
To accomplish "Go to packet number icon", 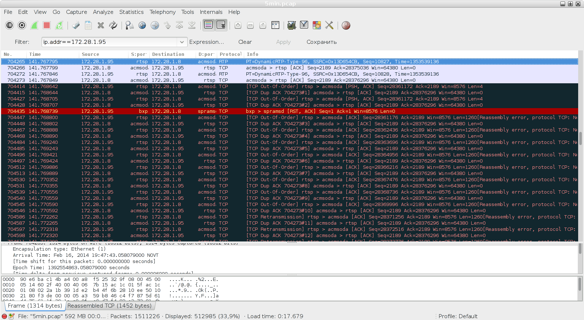I will [167, 25].
